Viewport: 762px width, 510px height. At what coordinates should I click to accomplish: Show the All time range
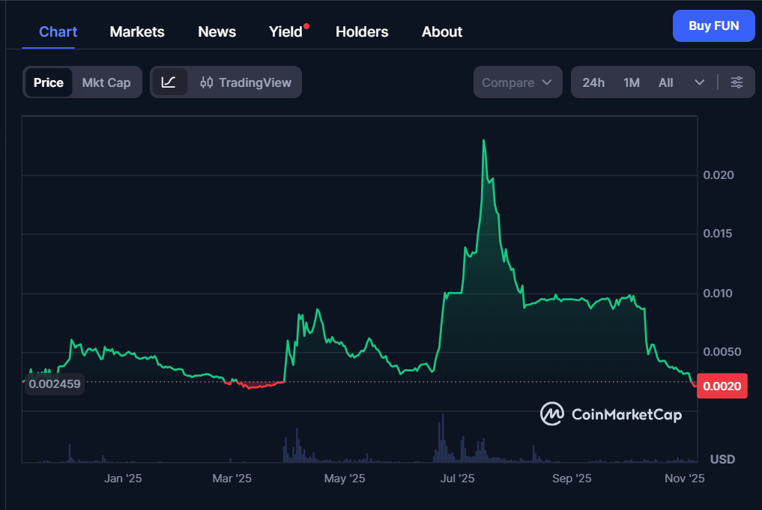pyautogui.click(x=665, y=82)
